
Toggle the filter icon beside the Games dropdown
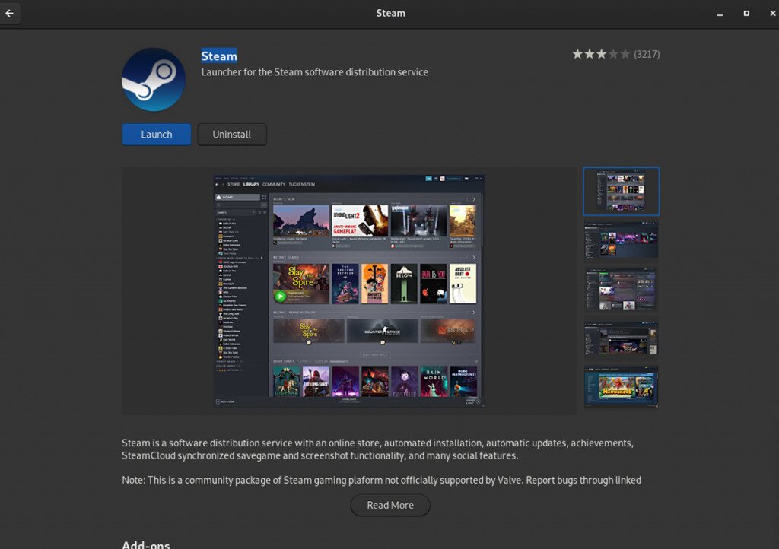(260, 212)
